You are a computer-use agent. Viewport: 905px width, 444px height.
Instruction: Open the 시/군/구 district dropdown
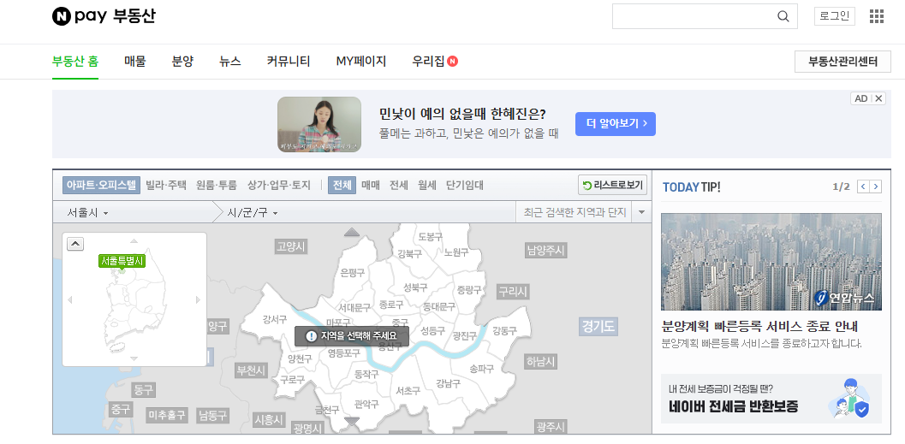click(253, 213)
